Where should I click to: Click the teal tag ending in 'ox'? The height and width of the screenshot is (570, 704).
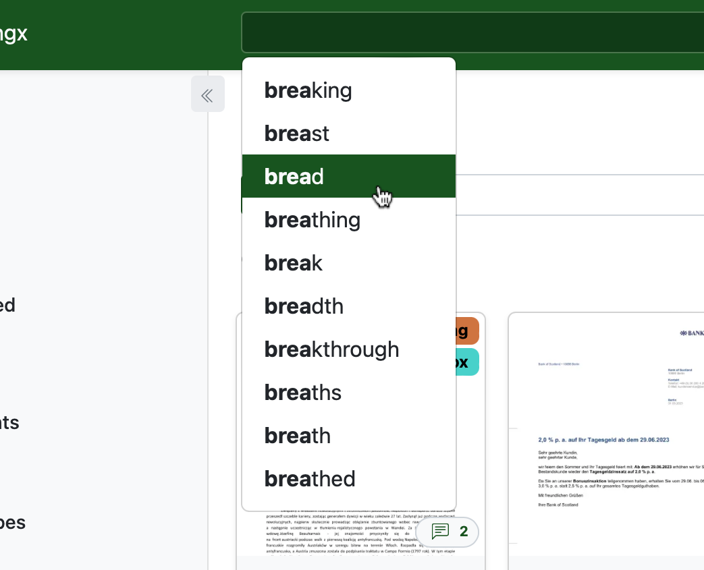tap(467, 362)
